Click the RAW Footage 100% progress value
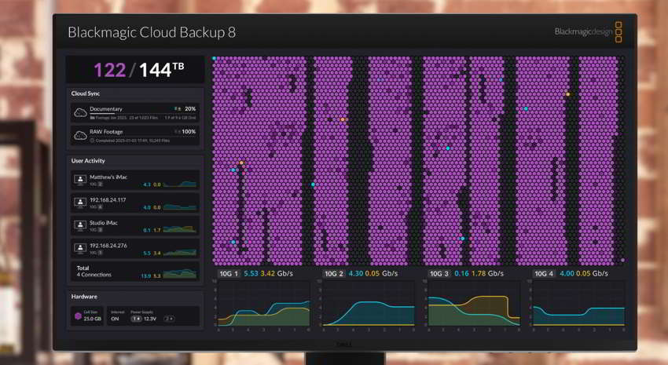668x365 pixels. point(189,132)
